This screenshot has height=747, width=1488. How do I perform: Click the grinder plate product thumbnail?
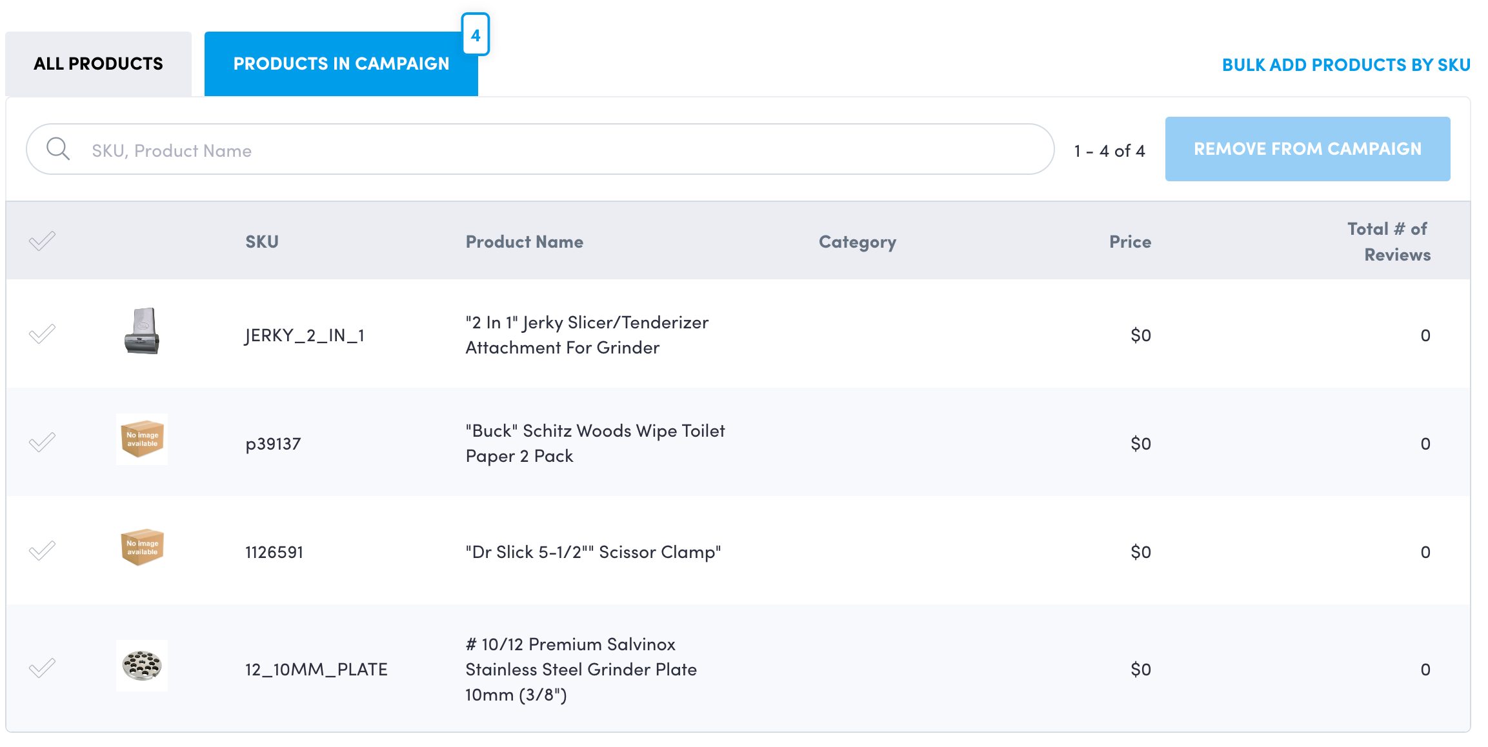[142, 666]
